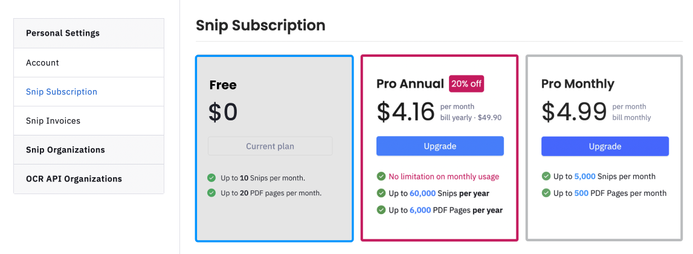The width and height of the screenshot is (693, 254).
Task: Click the check icon next to 20 PDF pages
Action: [211, 193]
